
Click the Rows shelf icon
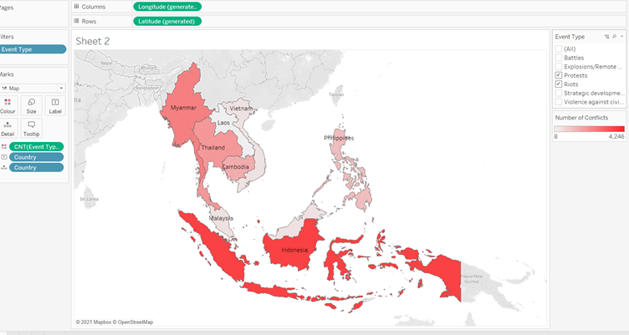(76, 21)
